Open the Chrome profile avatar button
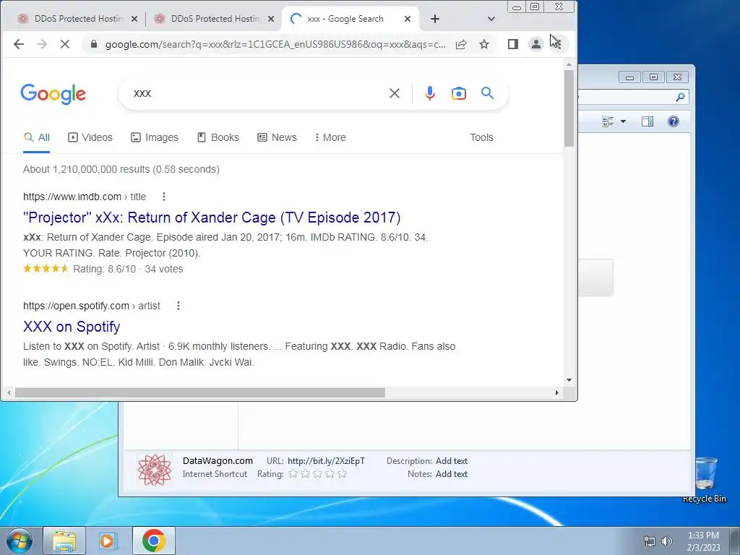The image size is (740, 555). (x=535, y=44)
